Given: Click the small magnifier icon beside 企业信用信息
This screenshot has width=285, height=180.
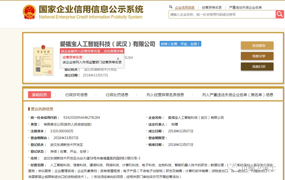Looking at the screenshot, I should [x=170, y=7].
